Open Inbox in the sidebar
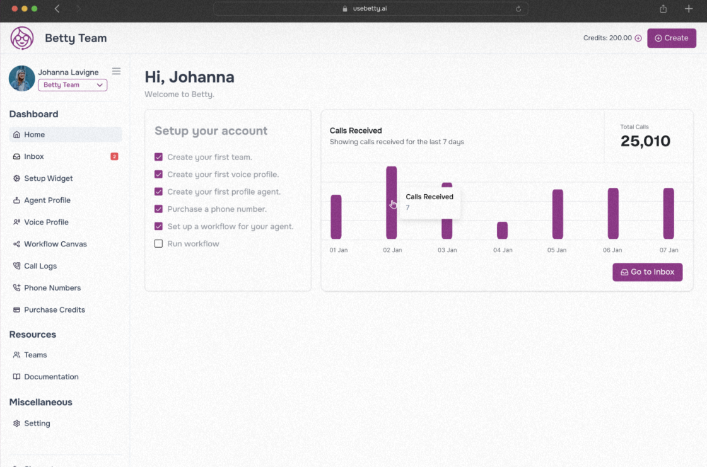The width and height of the screenshot is (707, 467). (x=66, y=156)
